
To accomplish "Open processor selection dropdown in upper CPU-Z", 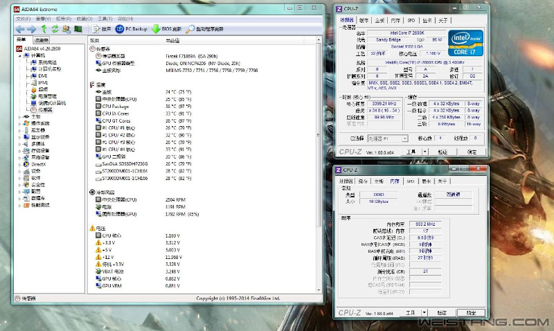I will click(388, 138).
